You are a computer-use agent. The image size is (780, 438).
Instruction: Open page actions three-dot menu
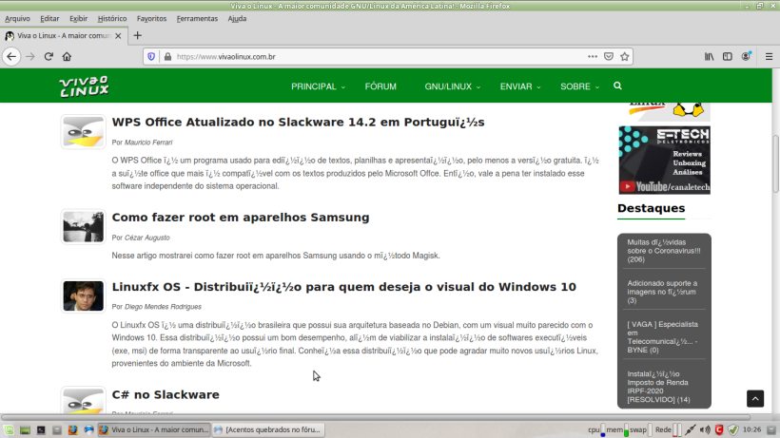(x=592, y=57)
